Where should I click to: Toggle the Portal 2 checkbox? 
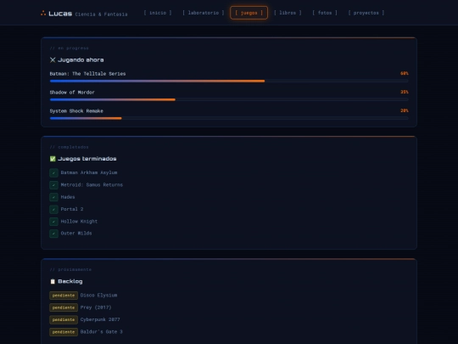[53, 210]
